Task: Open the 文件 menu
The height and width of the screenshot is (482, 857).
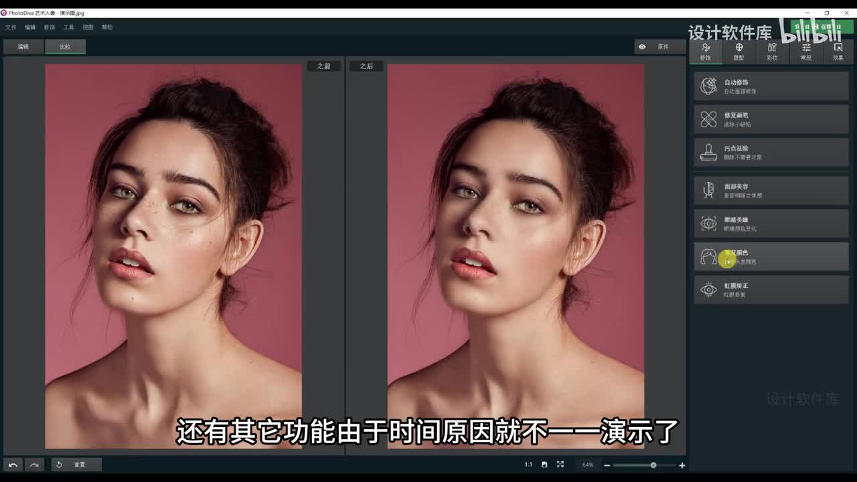Action: 11,27
